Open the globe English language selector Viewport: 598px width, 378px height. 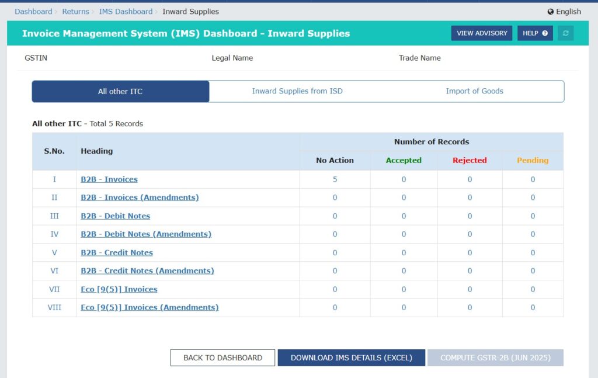point(564,12)
